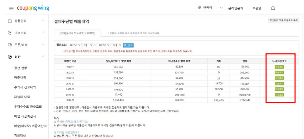304x139 pixels.
Task: Click the 상품관리 box icon
Action: (10, 21)
